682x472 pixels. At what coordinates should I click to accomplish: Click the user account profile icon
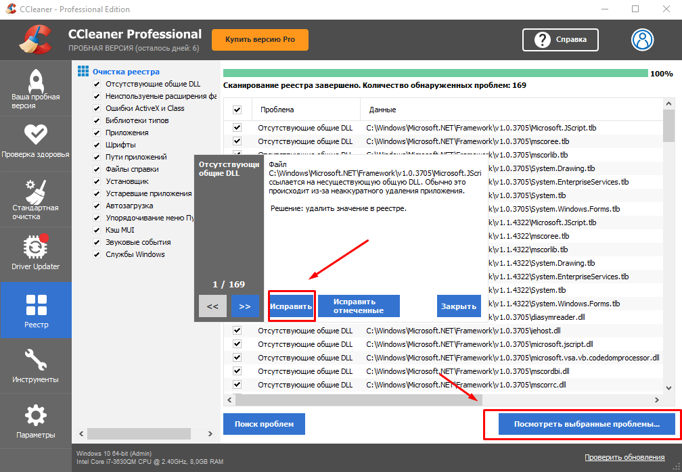coord(642,40)
